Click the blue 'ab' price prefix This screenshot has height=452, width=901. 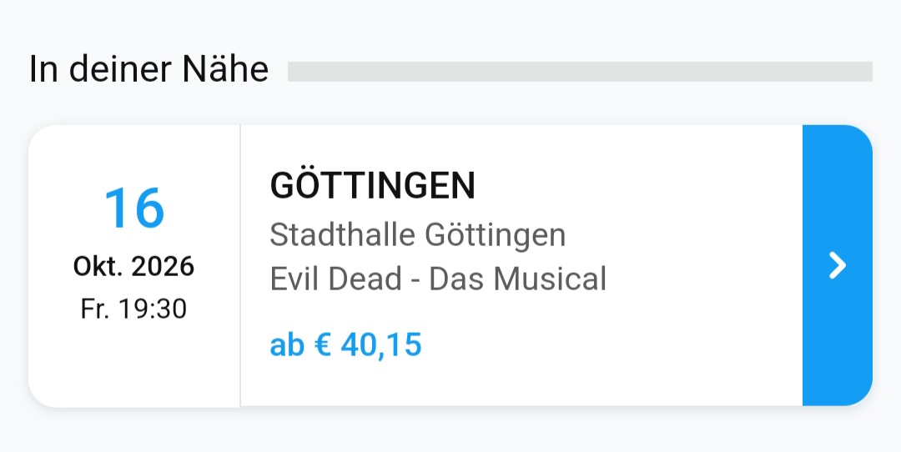coord(287,344)
